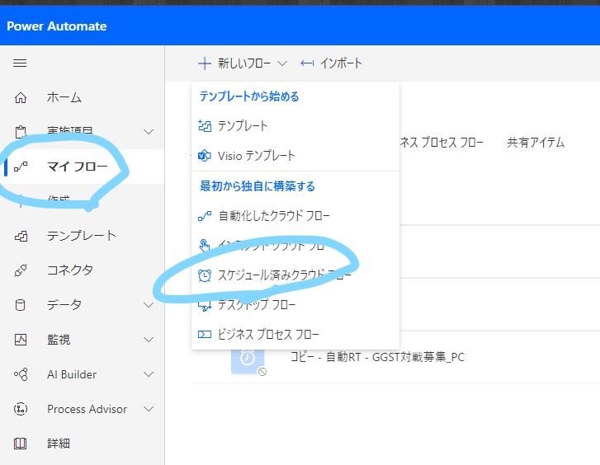Click the AI Builder sidebar icon
Screen dimensions: 600x465
(x=21, y=374)
